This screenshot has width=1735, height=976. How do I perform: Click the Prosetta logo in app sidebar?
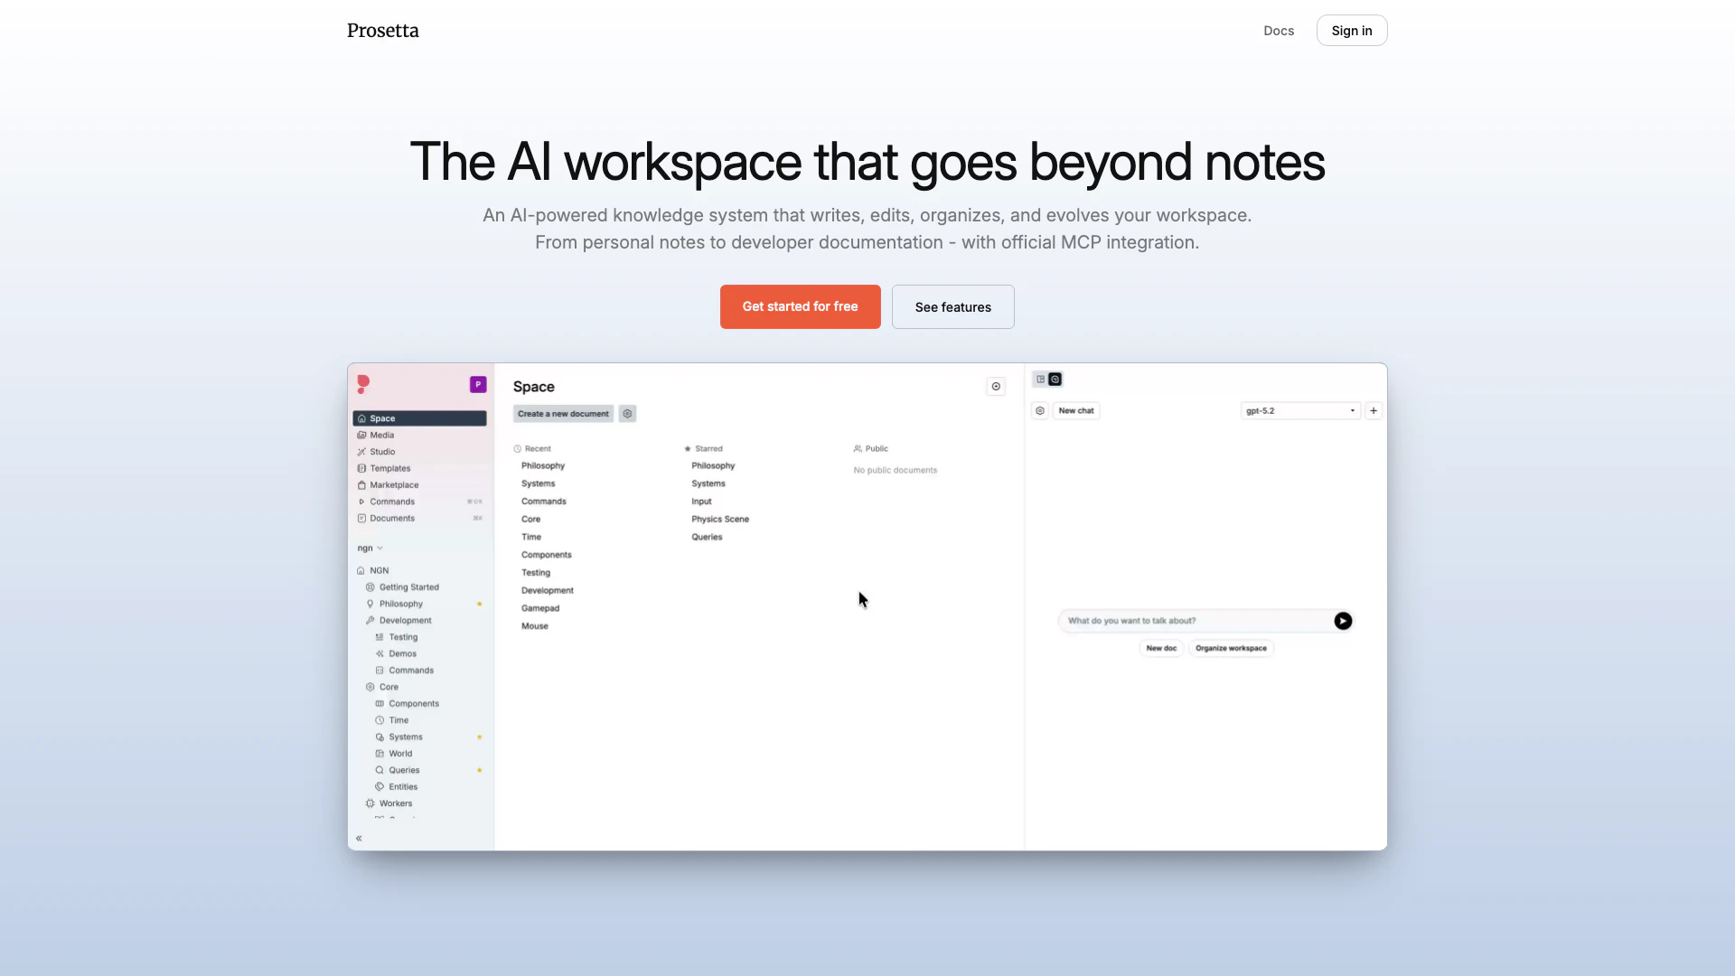click(x=363, y=384)
